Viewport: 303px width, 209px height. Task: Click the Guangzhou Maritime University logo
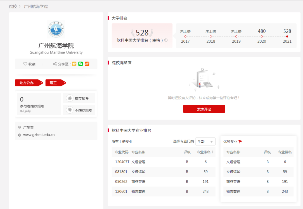pyautogui.click(x=56, y=29)
